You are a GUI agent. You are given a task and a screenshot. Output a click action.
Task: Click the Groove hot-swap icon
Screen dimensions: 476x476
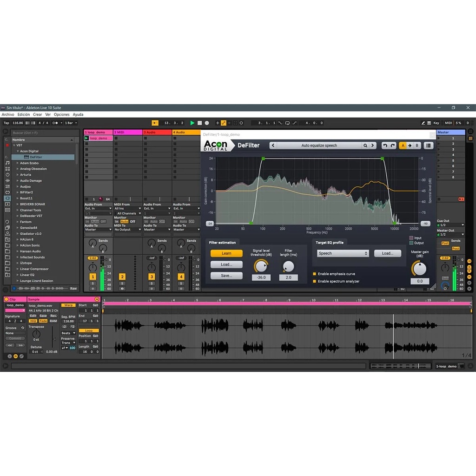point(22,328)
